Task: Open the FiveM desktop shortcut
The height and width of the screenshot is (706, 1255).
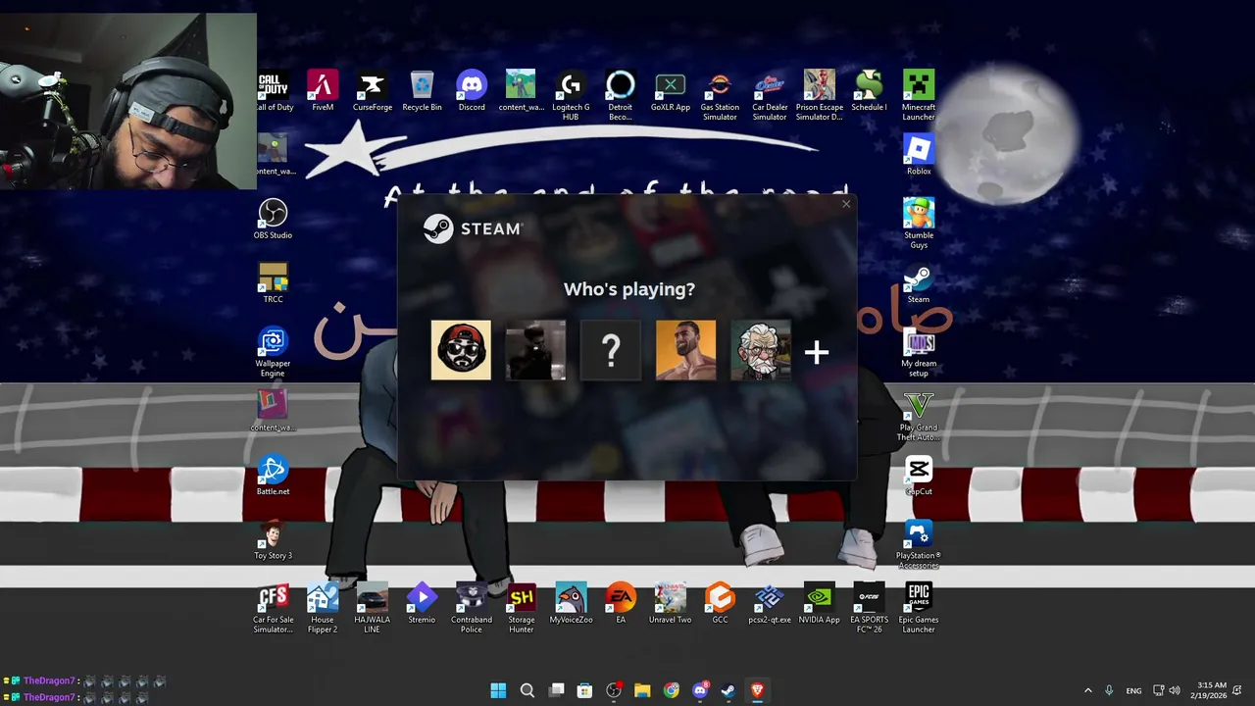Action: 323,91
